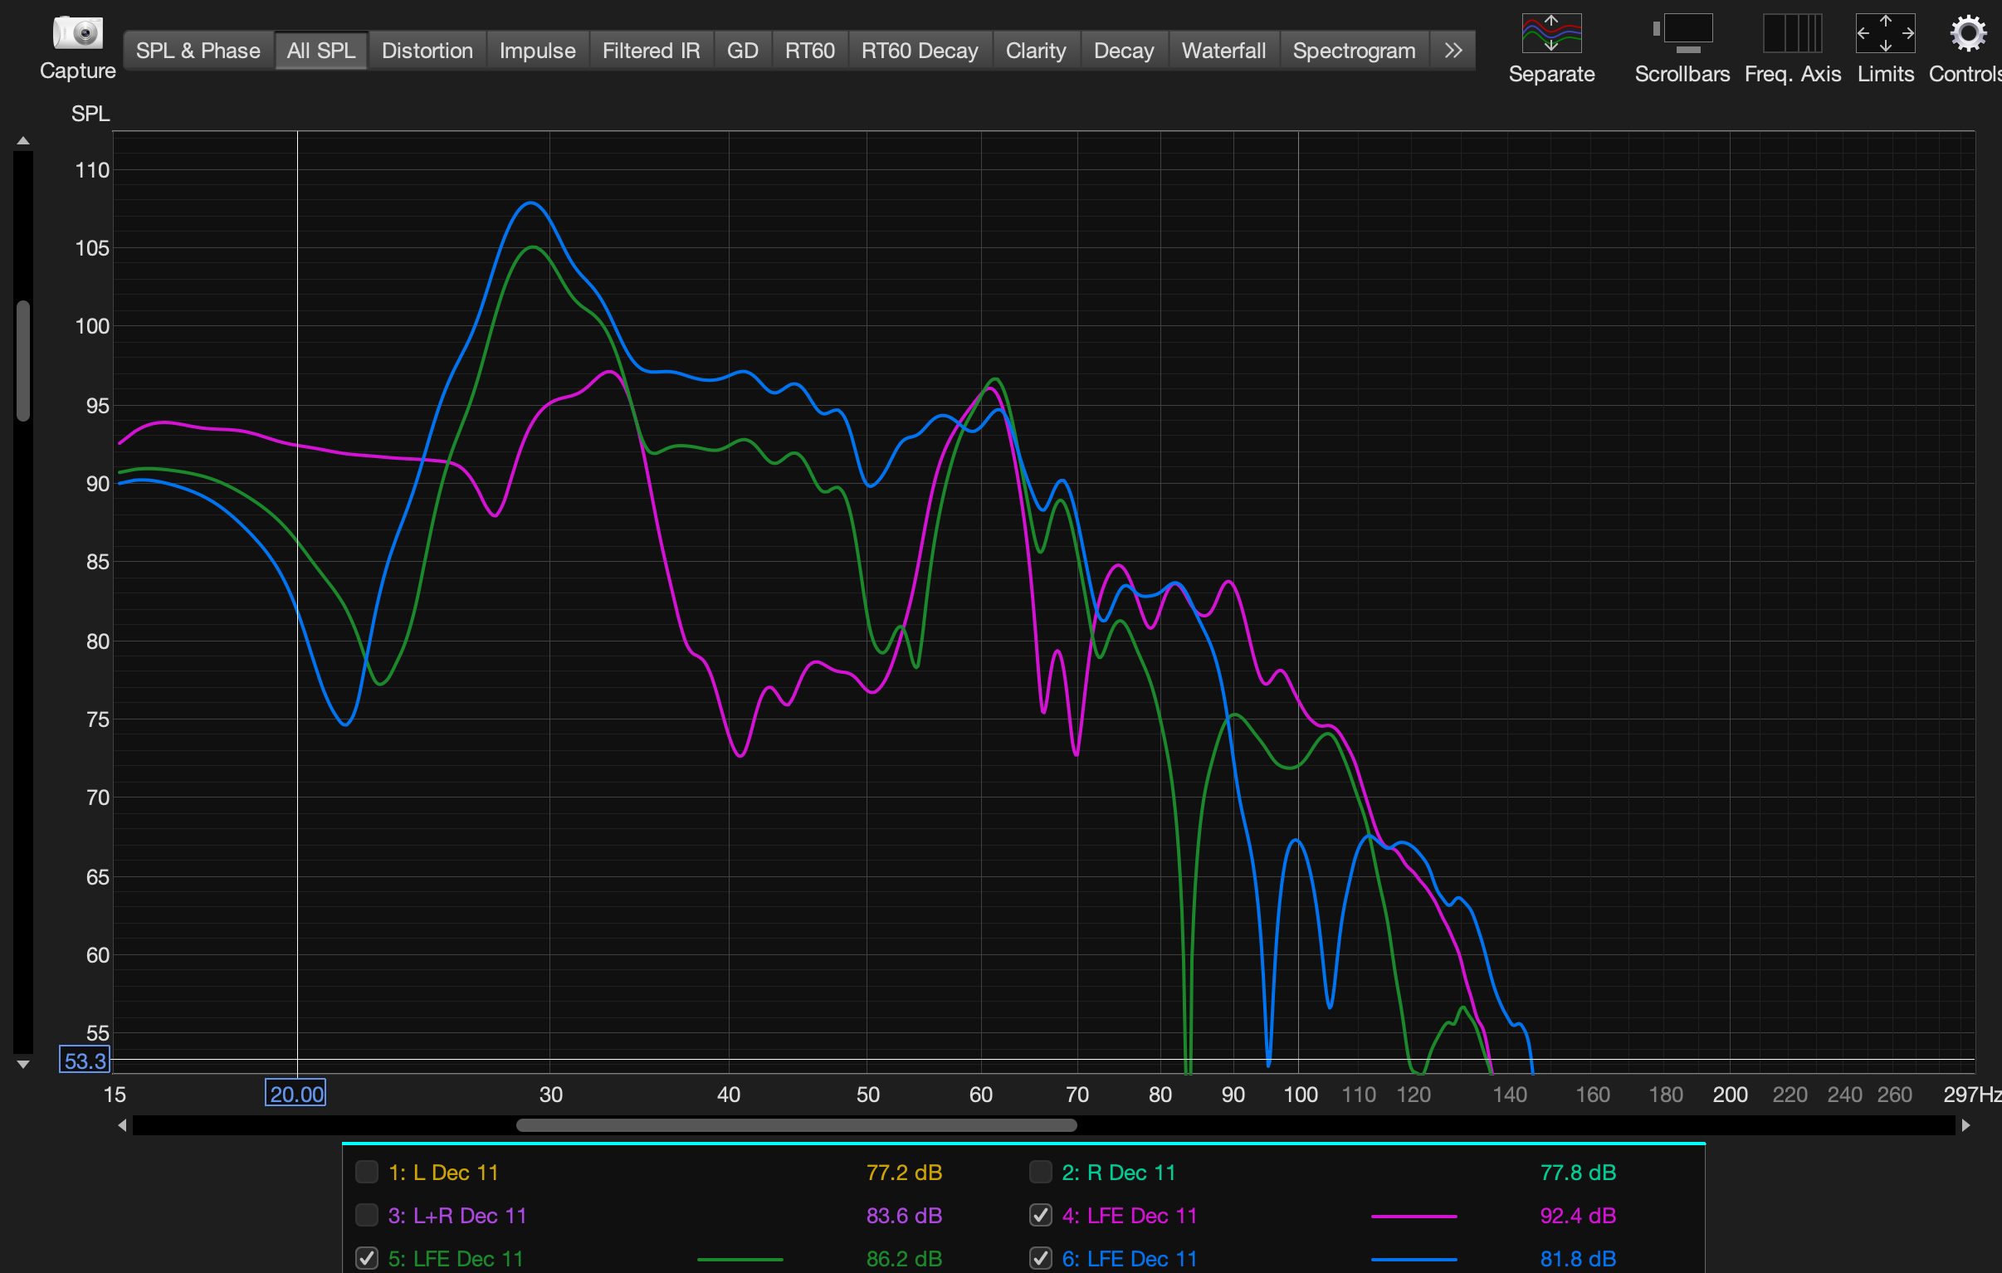This screenshot has width=2002, height=1273.
Task: Switch to the Waterfall tab
Action: [x=1223, y=51]
